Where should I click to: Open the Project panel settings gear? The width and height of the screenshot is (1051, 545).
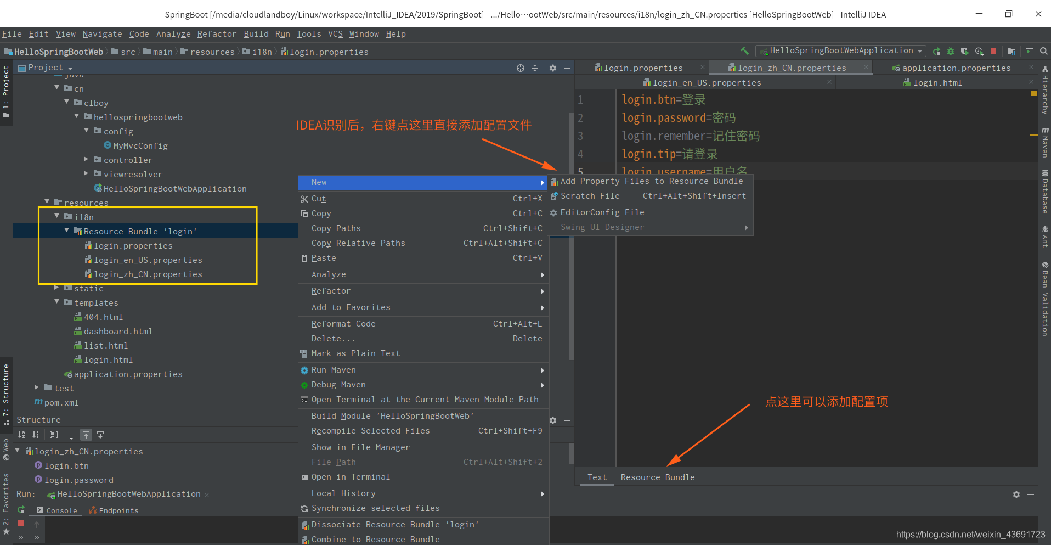(x=552, y=68)
